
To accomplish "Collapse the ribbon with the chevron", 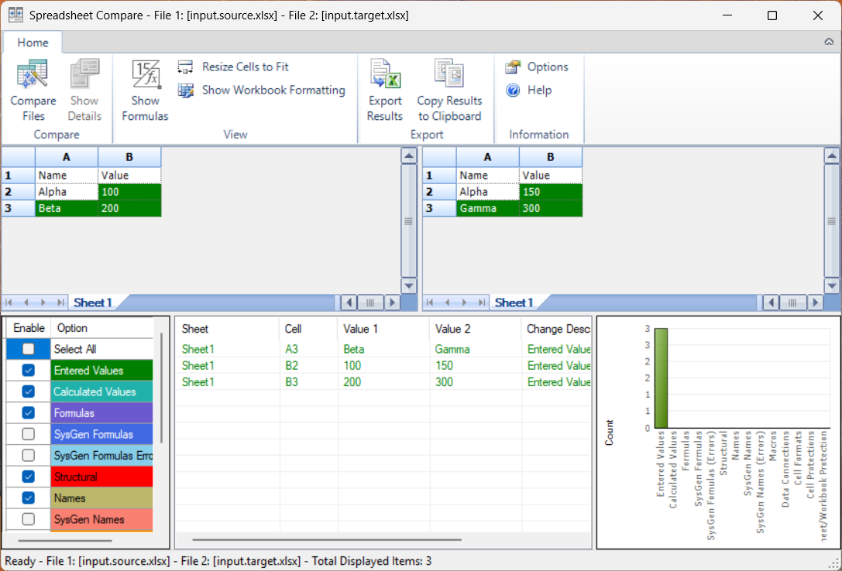I will click(828, 43).
